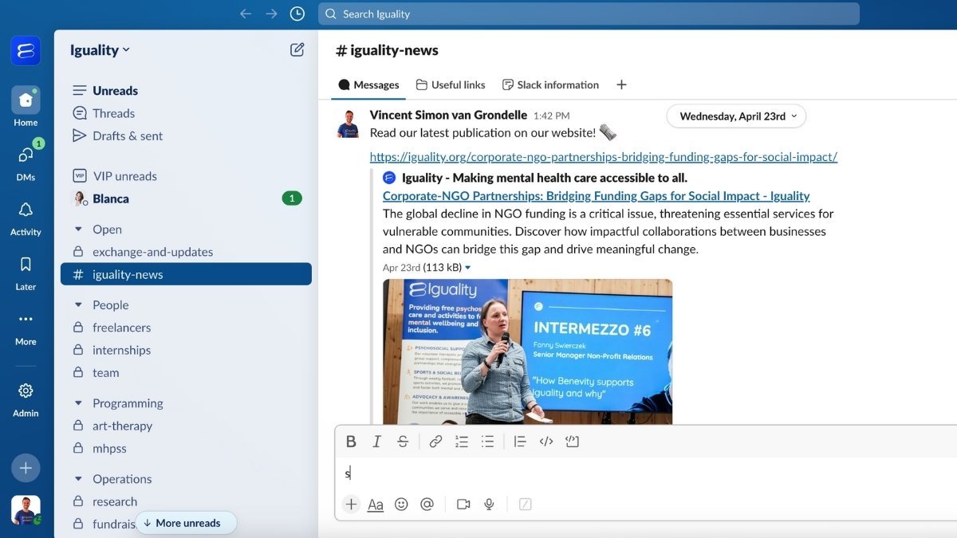Open the art-therapy channel

(186, 426)
